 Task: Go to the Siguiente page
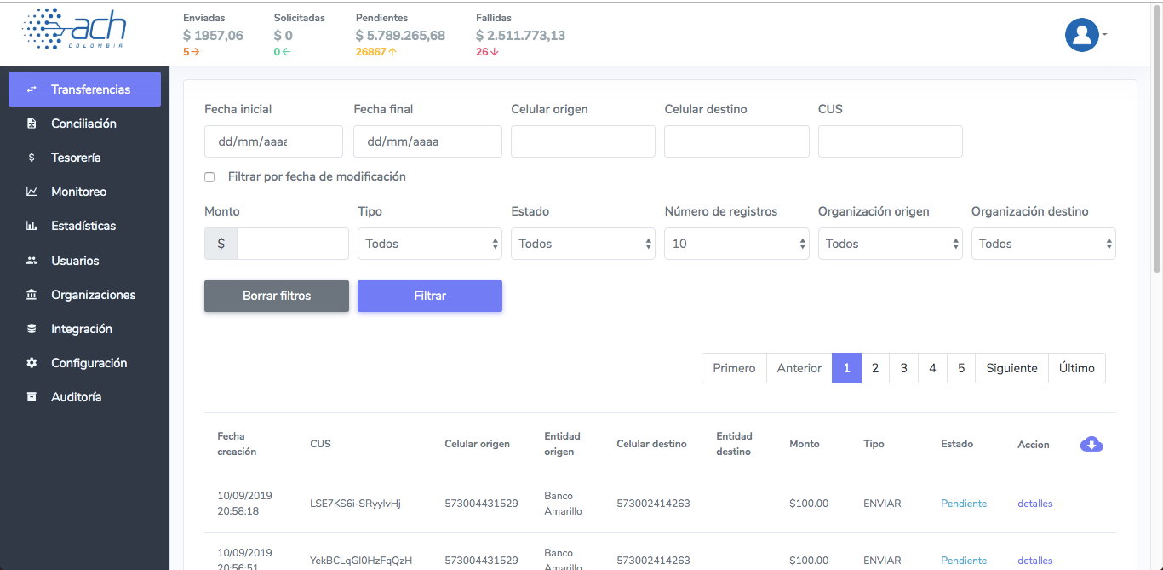(1011, 368)
